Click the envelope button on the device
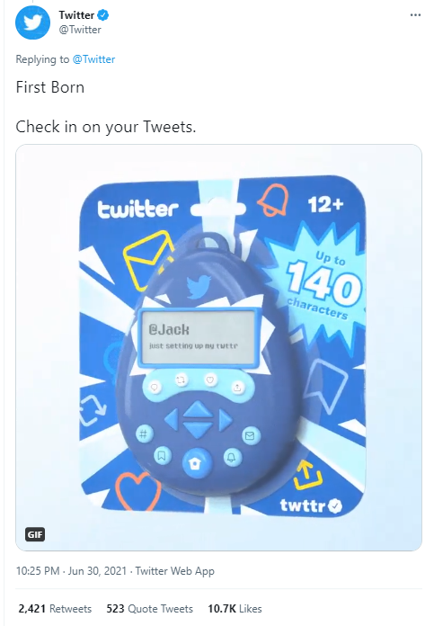Viewport: 434px width, 626px height. tap(250, 435)
